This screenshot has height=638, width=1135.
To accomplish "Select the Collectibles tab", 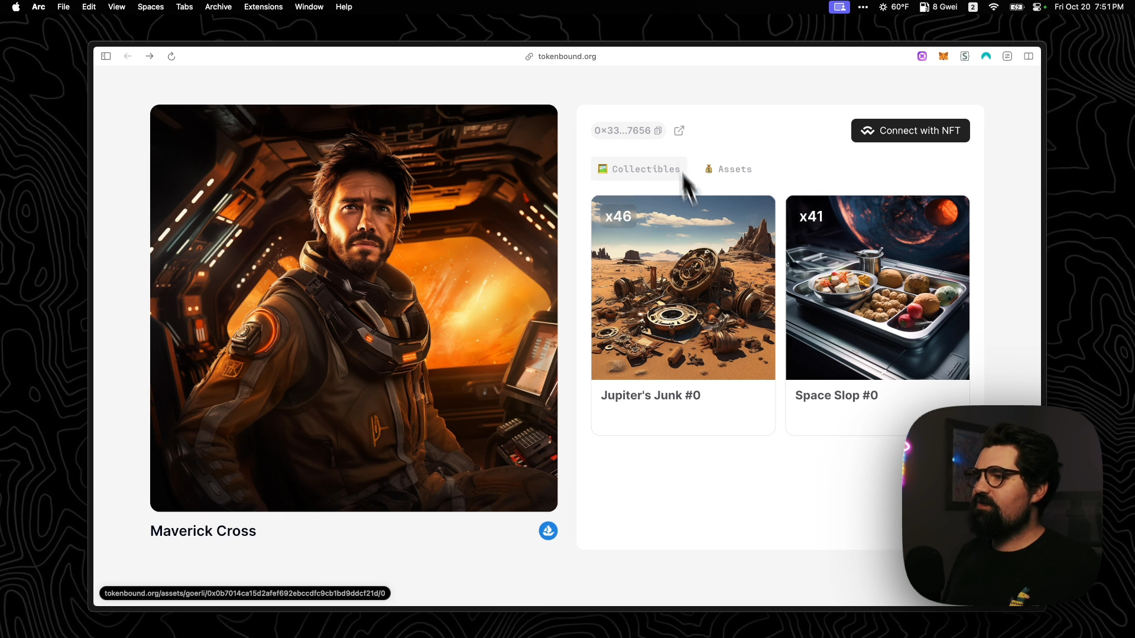I will pyautogui.click(x=639, y=169).
